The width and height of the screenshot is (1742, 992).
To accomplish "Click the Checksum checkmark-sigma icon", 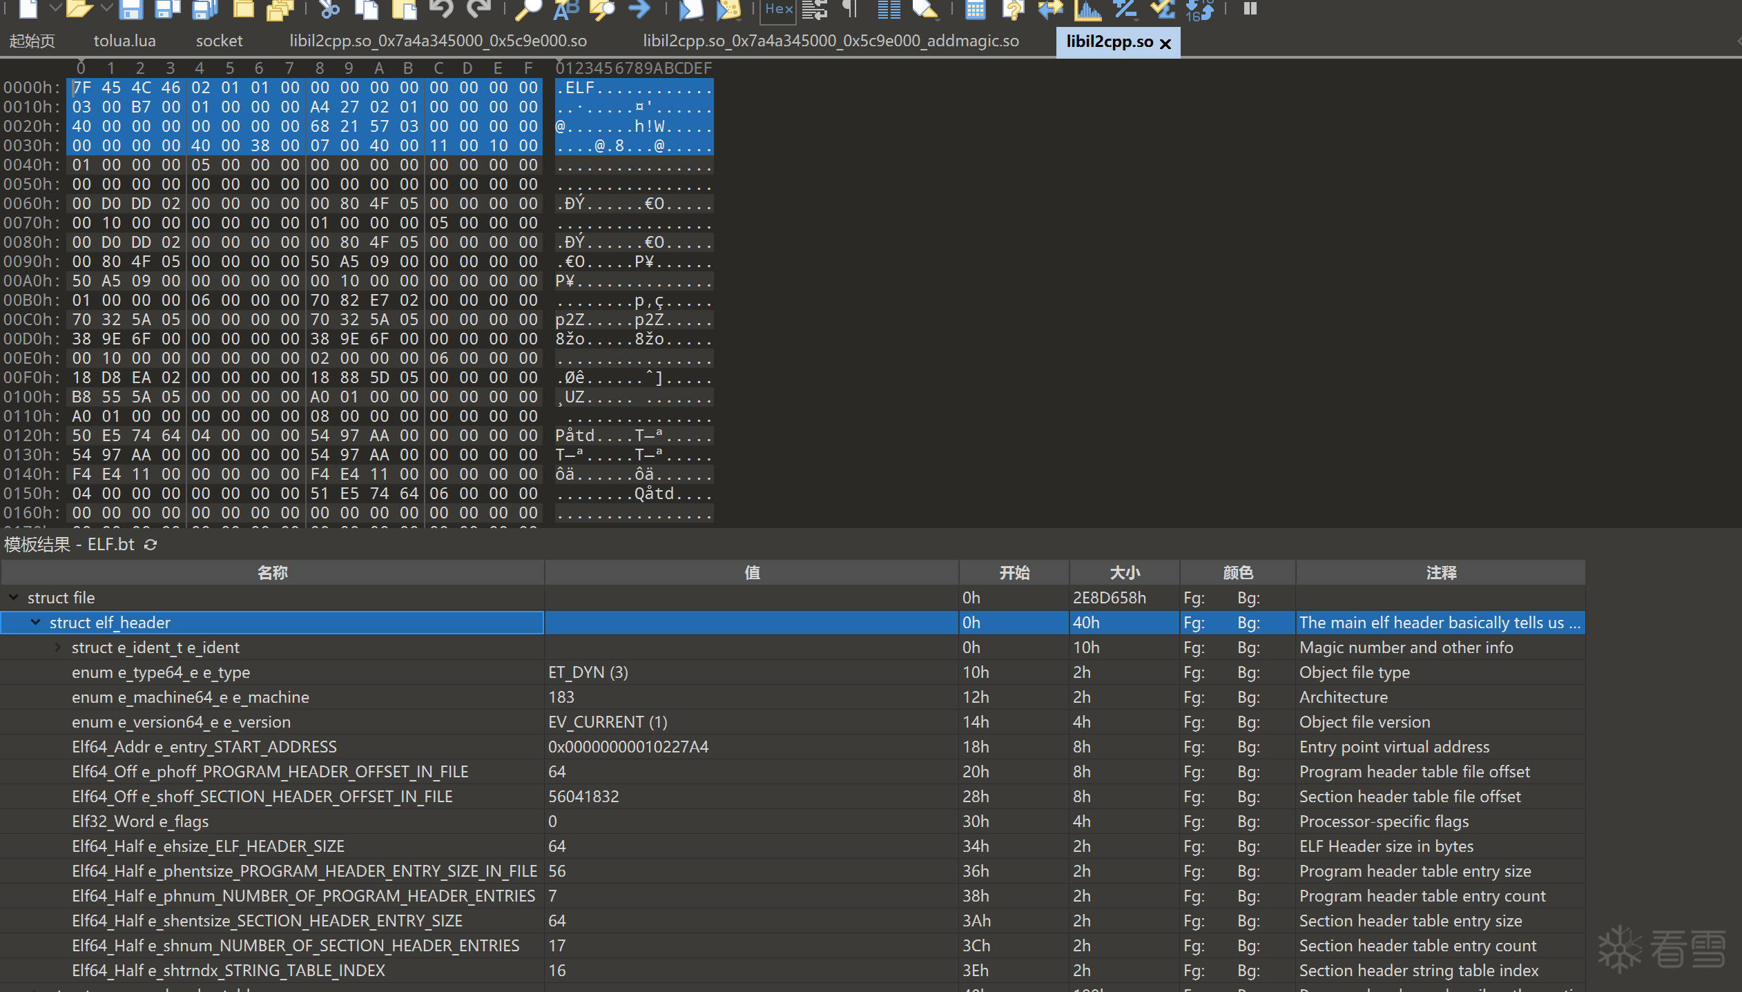I will click(1162, 10).
